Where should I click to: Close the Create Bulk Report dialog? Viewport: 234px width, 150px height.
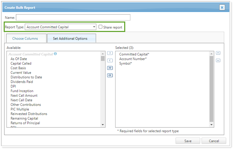pos(222,7)
